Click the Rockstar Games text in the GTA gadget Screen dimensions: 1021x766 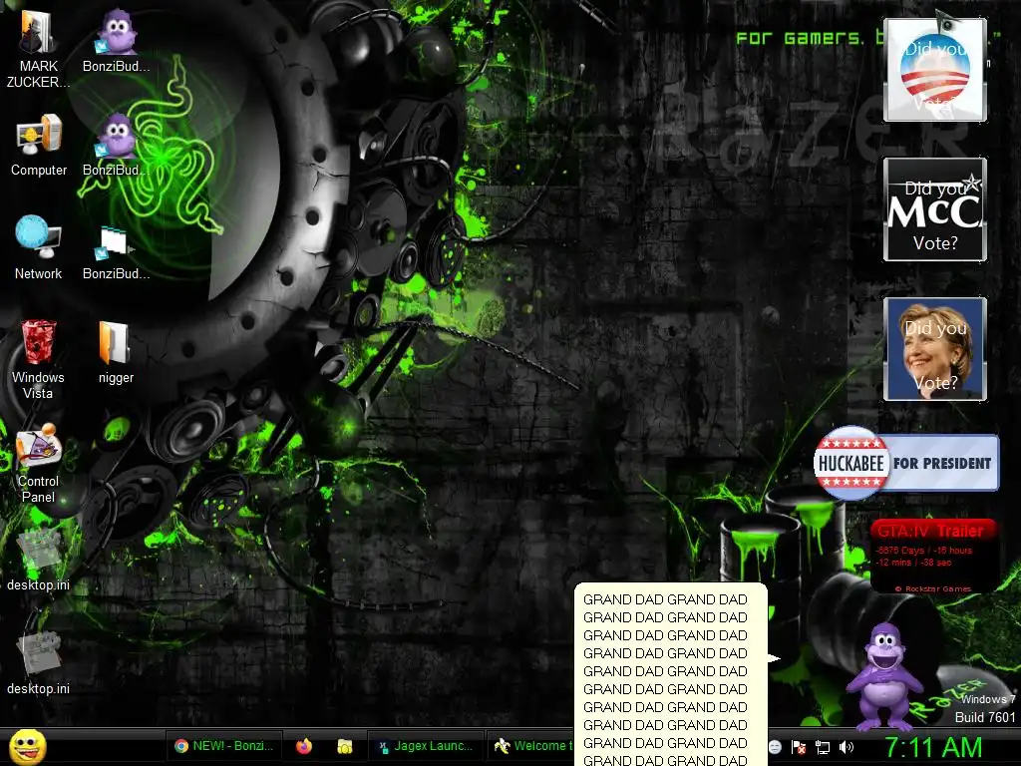click(933, 588)
